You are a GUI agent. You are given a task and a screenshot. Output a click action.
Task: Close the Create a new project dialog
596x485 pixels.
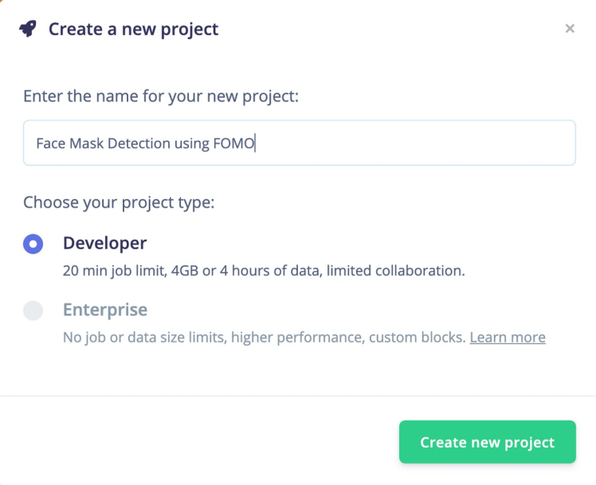[570, 29]
